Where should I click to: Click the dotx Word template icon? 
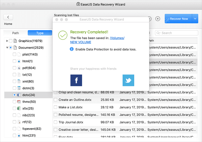coord(19,95)
